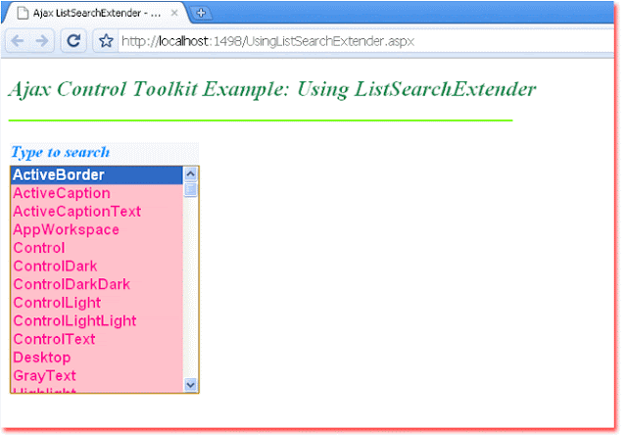Click the listbox scrollbar thumb
Screen dimensions: 627x436
click(x=190, y=190)
